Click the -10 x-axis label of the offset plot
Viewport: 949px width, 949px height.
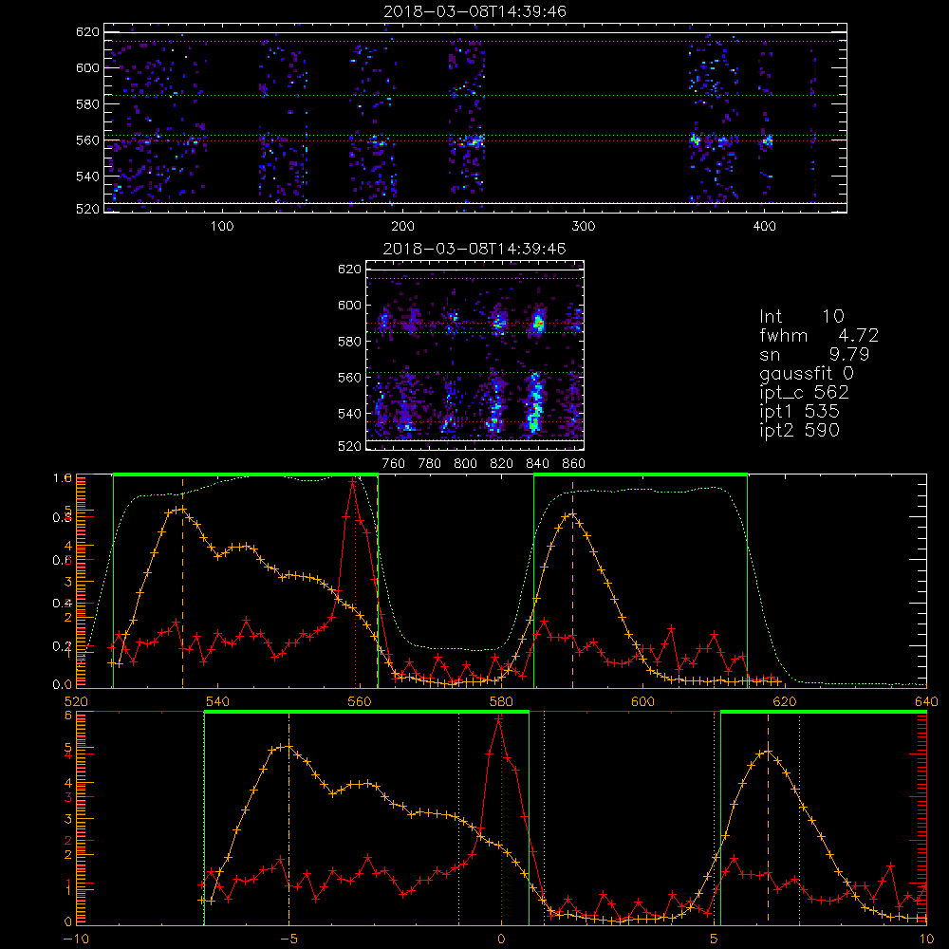coord(76,939)
